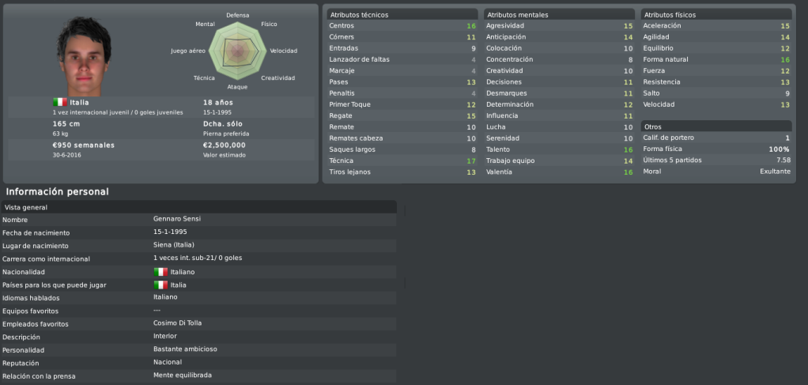The image size is (808, 385).
Task: Click the Últimos 5 partidos rating row
Action: coord(716,160)
